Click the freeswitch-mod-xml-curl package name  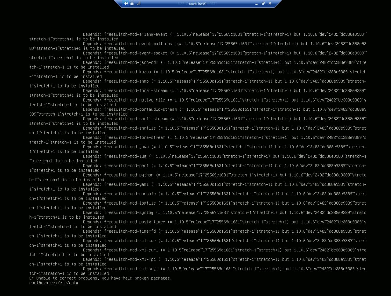tap(131, 250)
